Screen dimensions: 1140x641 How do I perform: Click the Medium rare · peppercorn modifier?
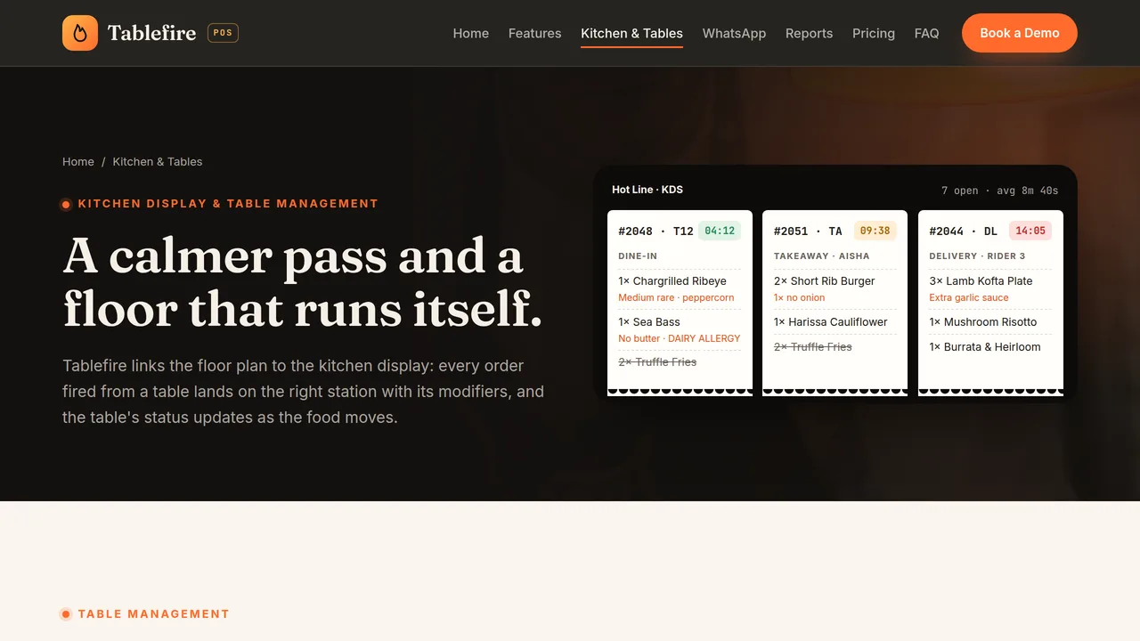click(676, 297)
